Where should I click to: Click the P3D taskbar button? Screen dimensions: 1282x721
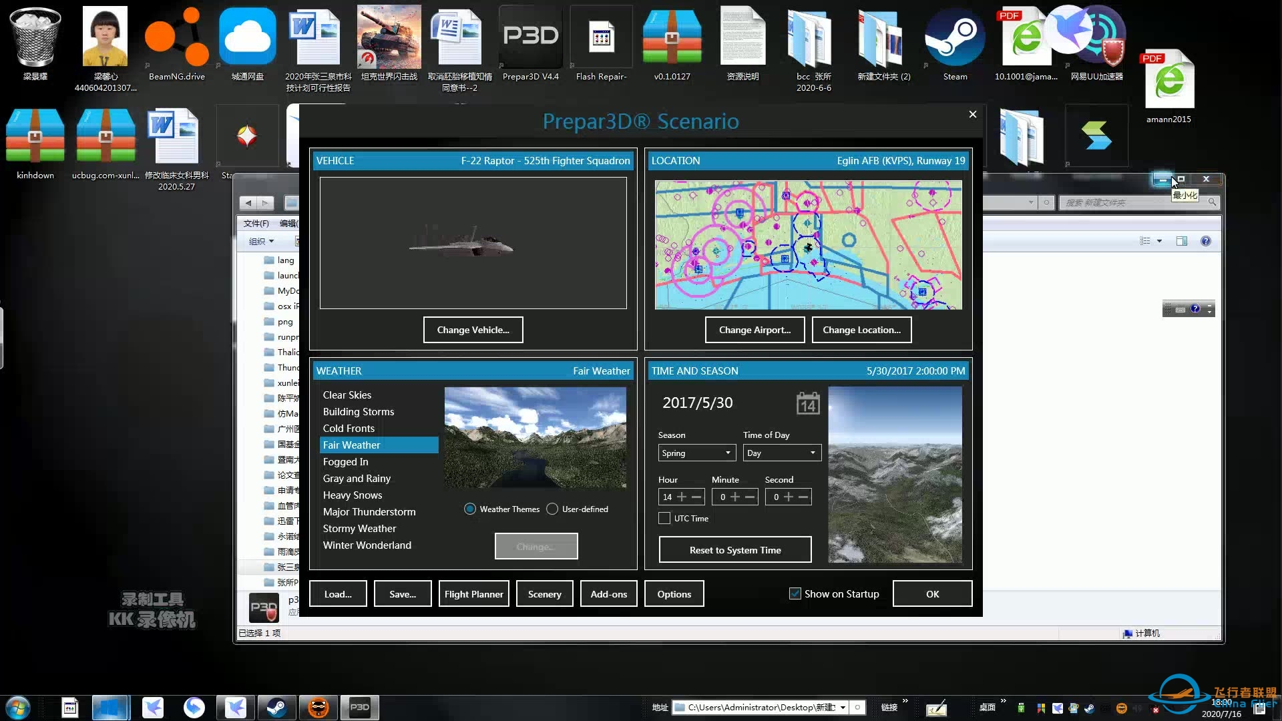(x=360, y=707)
